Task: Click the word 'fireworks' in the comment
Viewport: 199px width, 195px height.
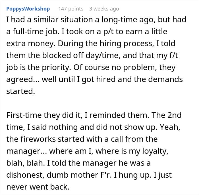Action: 38,139
